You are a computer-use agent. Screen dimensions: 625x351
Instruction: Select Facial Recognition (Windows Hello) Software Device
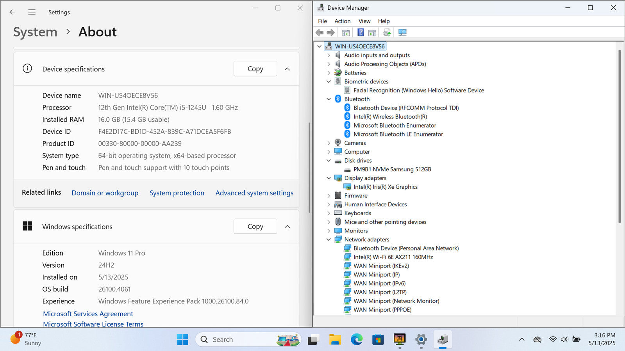(419, 90)
